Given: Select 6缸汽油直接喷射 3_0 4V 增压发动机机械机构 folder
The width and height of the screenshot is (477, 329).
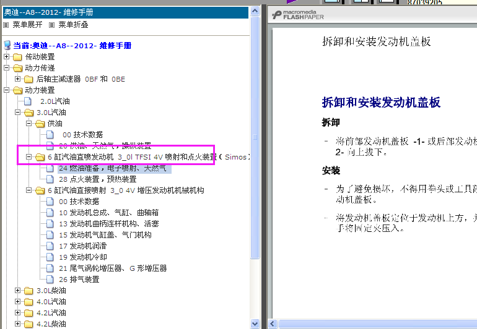Looking at the screenshot, I should coord(126,190).
